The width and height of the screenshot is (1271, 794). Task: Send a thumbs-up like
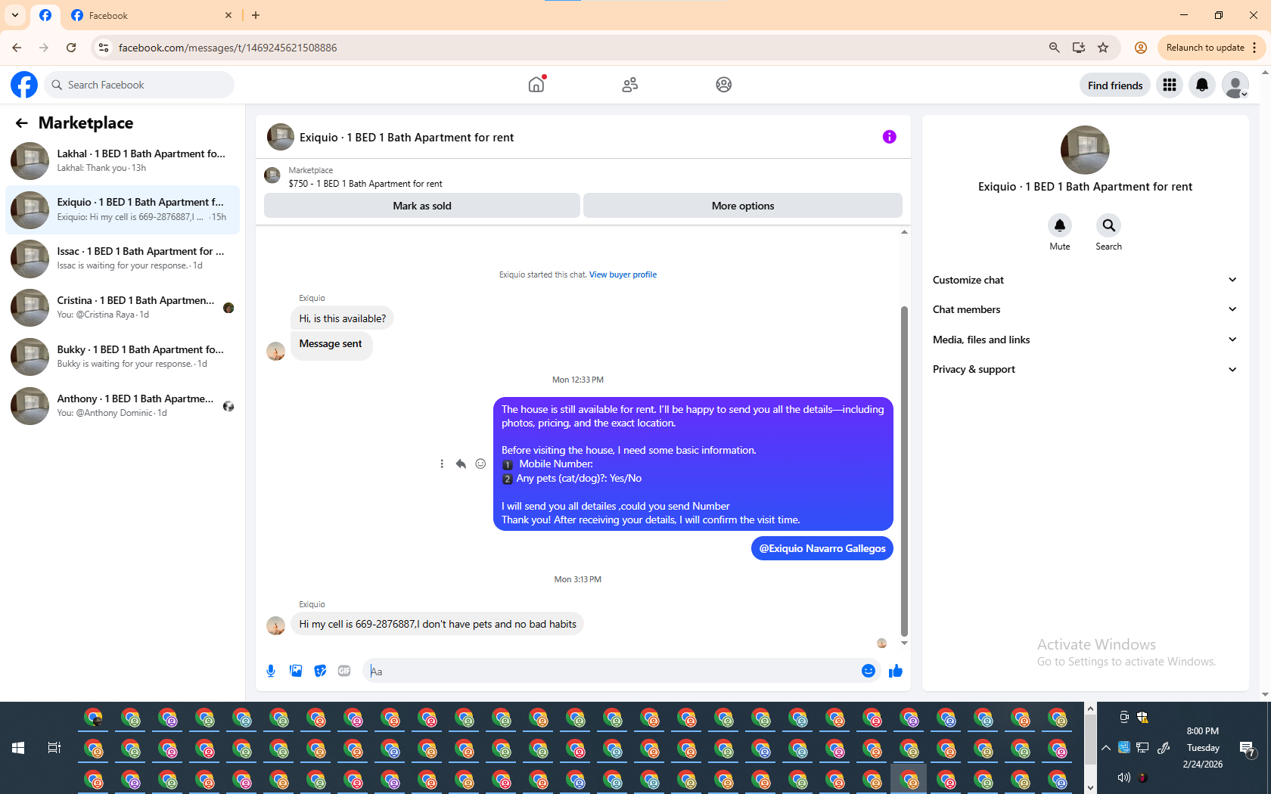(896, 671)
